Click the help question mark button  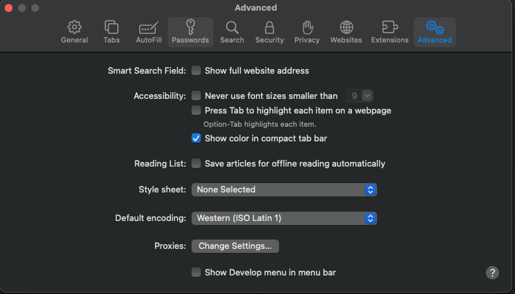pyautogui.click(x=492, y=273)
